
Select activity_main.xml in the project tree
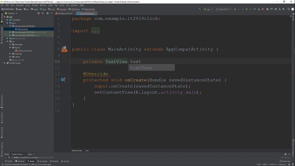pyautogui.click(x=24, y=51)
